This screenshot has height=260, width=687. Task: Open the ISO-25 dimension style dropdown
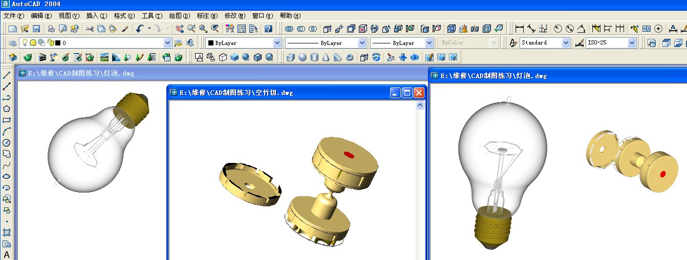click(x=632, y=43)
